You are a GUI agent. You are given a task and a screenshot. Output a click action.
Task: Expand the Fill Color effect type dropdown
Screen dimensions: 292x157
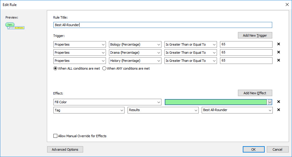pos(107,102)
